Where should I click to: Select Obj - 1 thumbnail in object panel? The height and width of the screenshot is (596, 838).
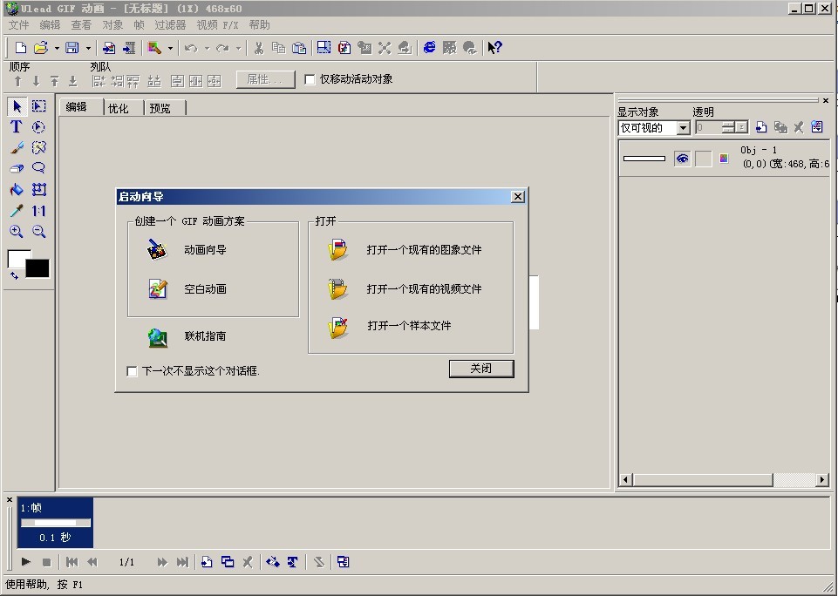(x=644, y=159)
